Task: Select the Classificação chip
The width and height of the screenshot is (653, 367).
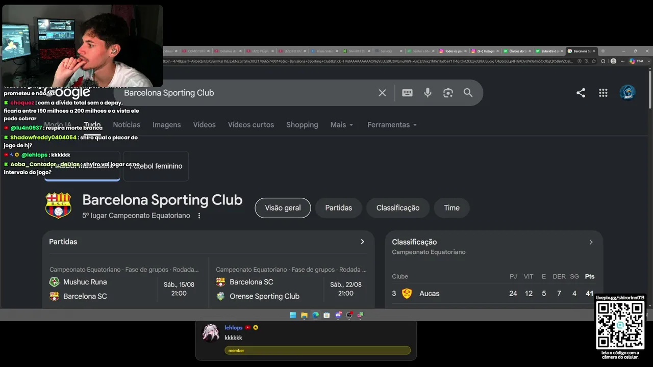Action: click(398, 208)
